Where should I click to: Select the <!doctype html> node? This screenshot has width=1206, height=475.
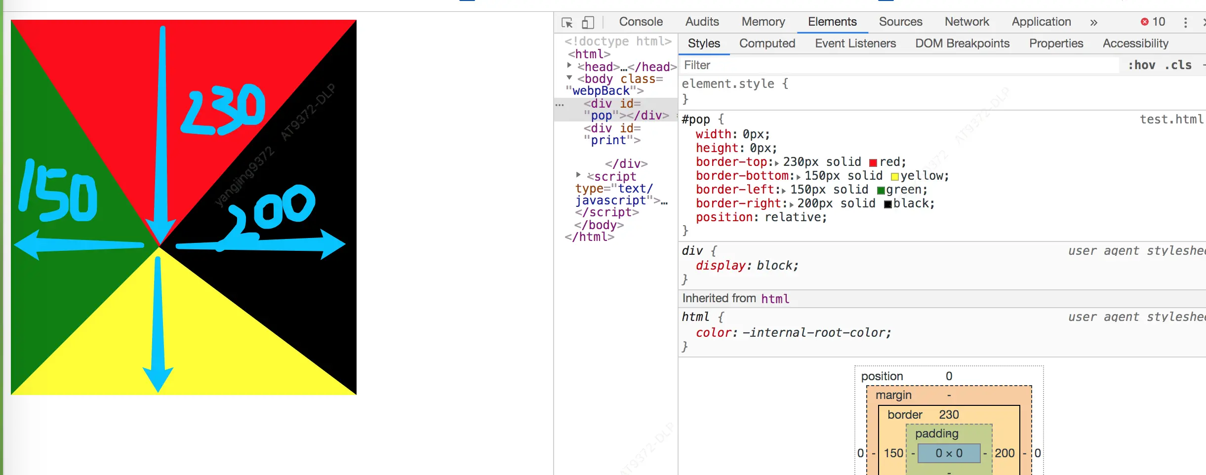[x=618, y=41]
